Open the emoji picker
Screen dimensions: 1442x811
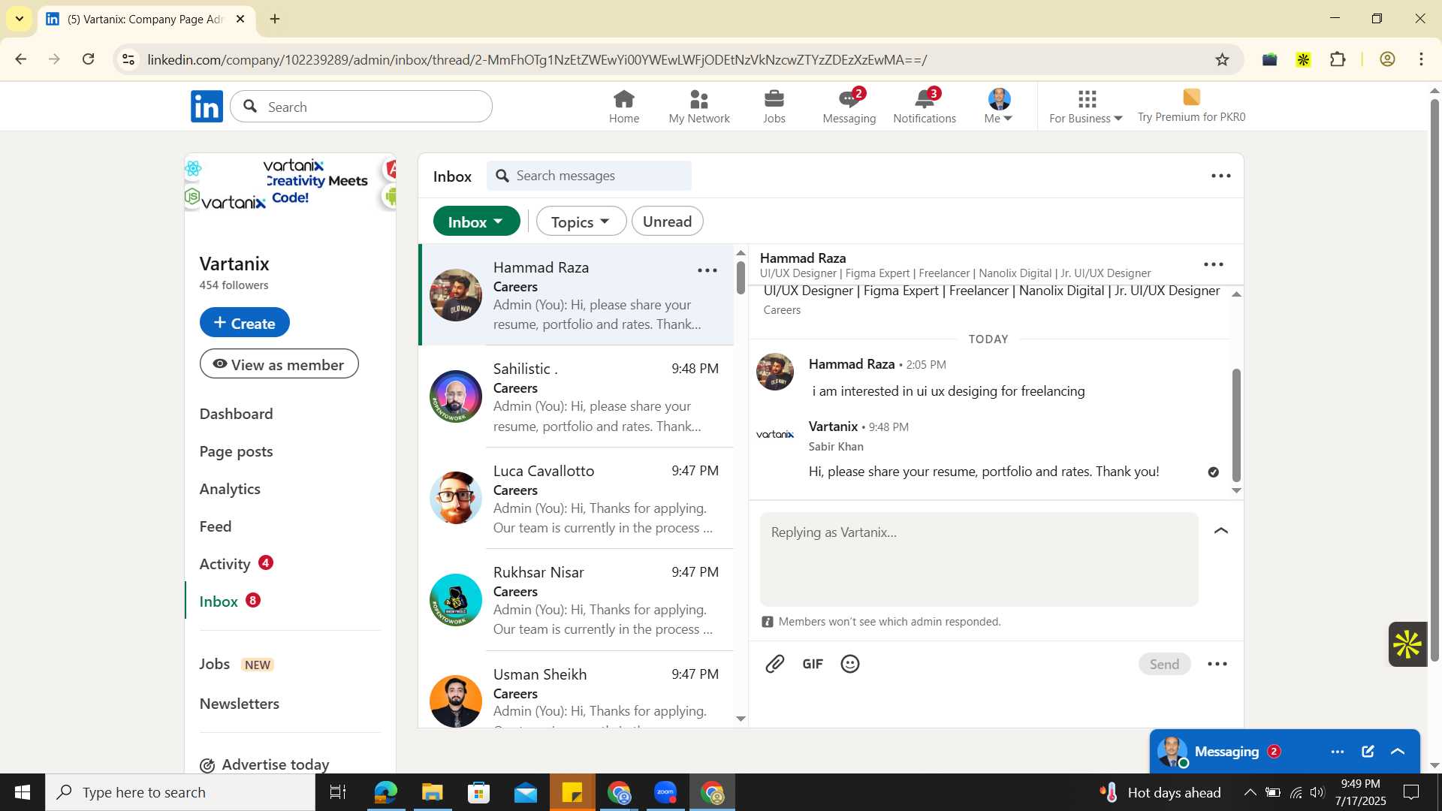tap(850, 664)
